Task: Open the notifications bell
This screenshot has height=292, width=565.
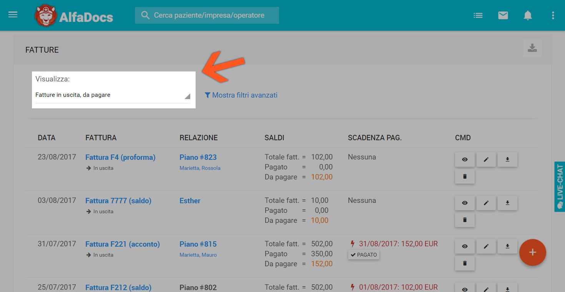Action: tap(528, 15)
